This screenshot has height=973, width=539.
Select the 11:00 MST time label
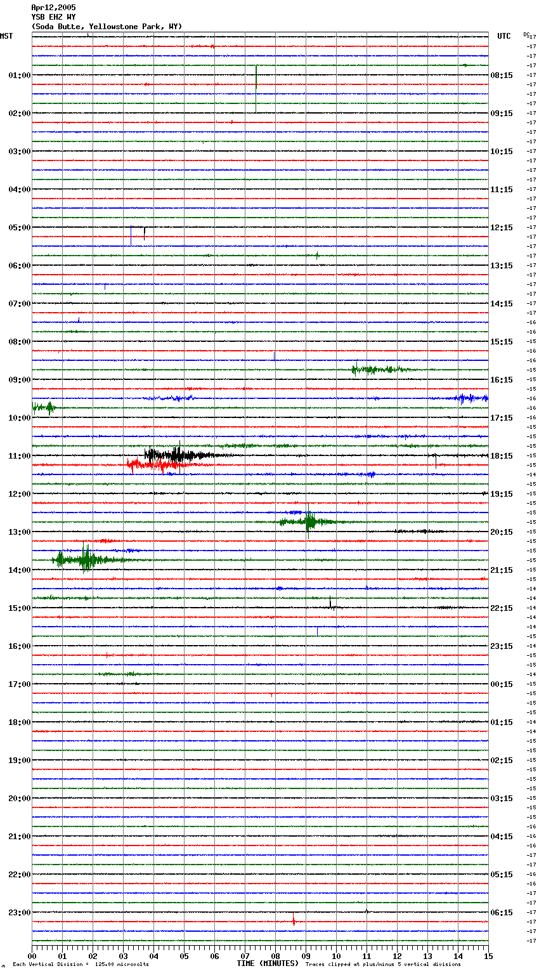coord(20,456)
